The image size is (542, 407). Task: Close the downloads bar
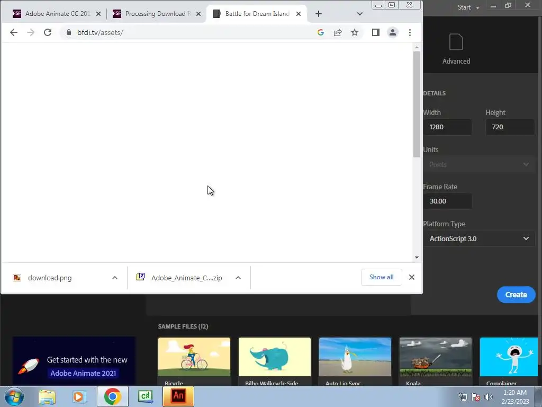pos(412,277)
